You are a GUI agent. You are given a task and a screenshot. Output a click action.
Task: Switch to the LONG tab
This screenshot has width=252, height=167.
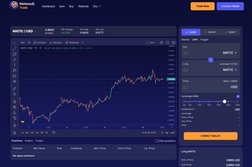click(x=191, y=32)
